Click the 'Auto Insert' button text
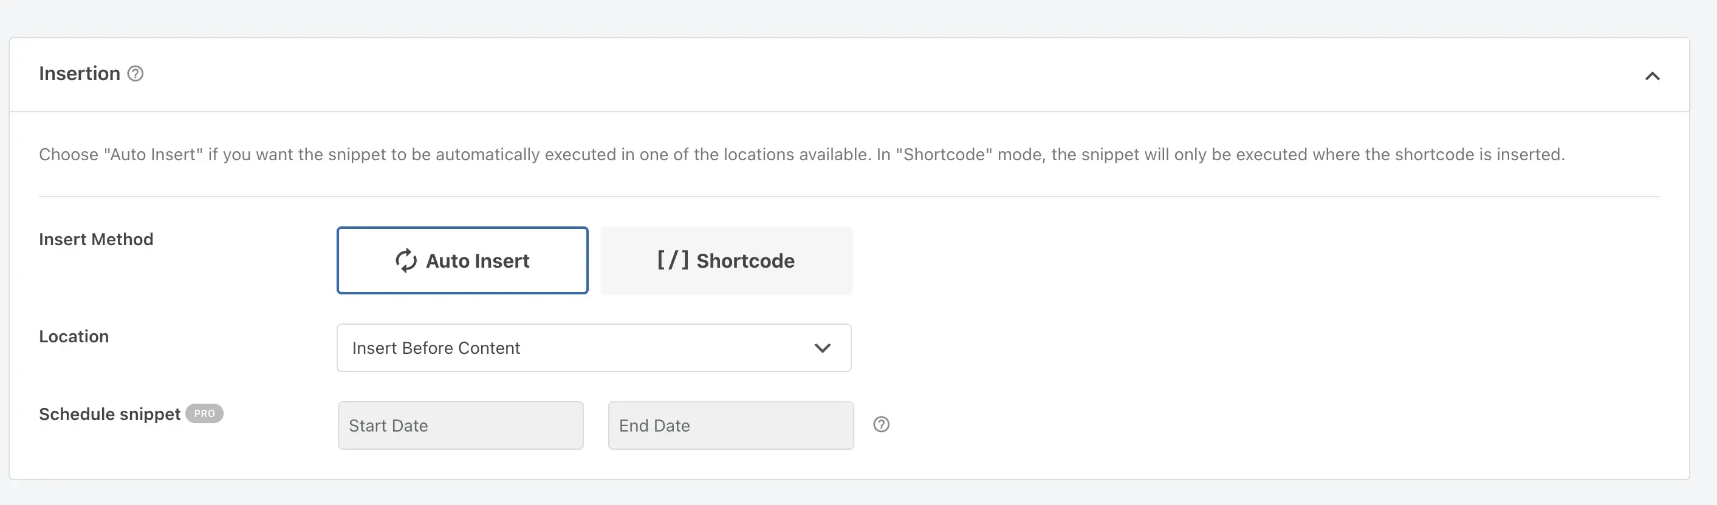Viewport: 1717px width, 505px height. tap(477, 260)
